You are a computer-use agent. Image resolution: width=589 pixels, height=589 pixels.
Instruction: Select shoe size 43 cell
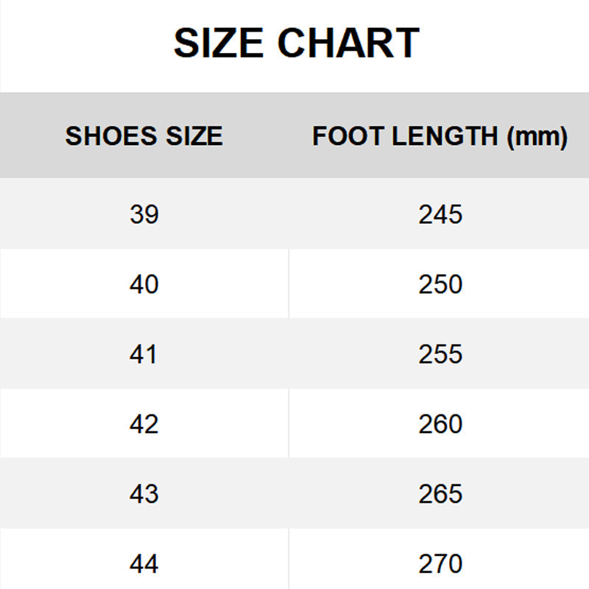tap(144, 493)
